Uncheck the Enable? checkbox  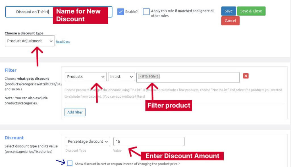pyautogui.click(x=120, y=12)
